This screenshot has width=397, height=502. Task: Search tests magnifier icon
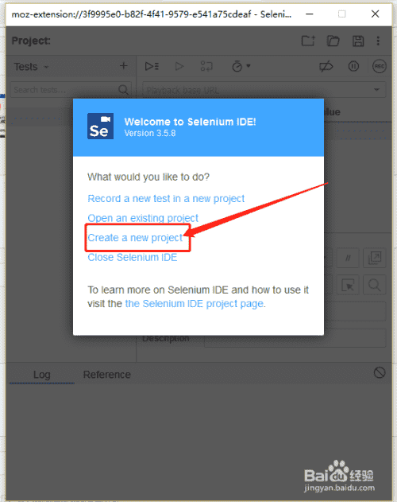[x=123, y=89]
